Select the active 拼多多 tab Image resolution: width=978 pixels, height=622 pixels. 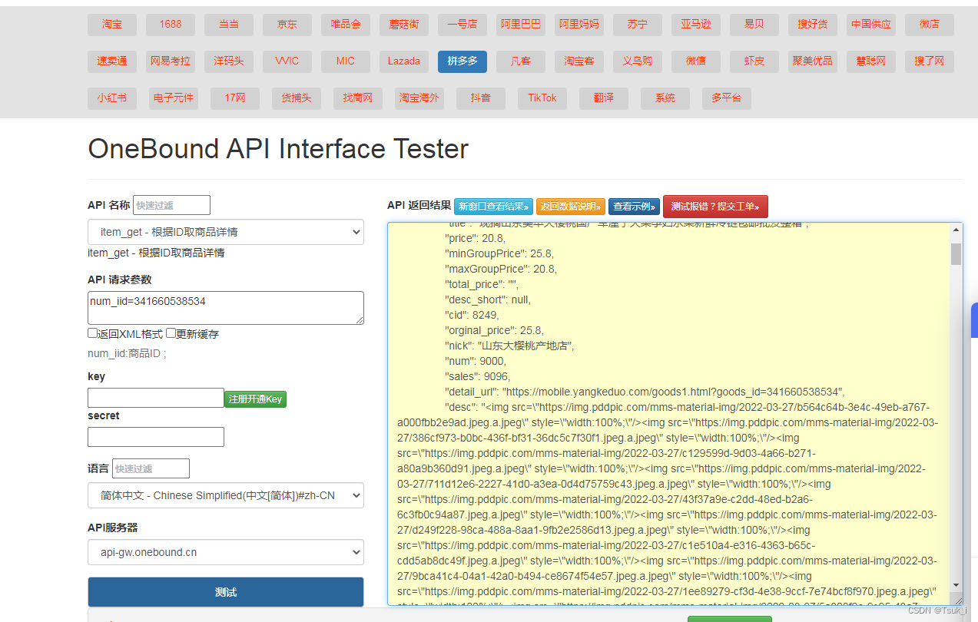click(x=462, y=61)
